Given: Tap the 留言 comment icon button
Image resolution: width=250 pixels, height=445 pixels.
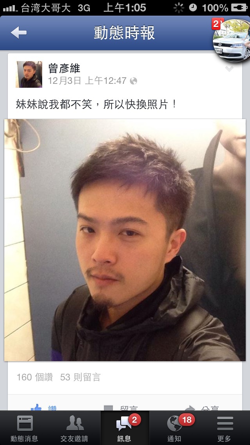Looking at the screenshot, I should 108,408.
